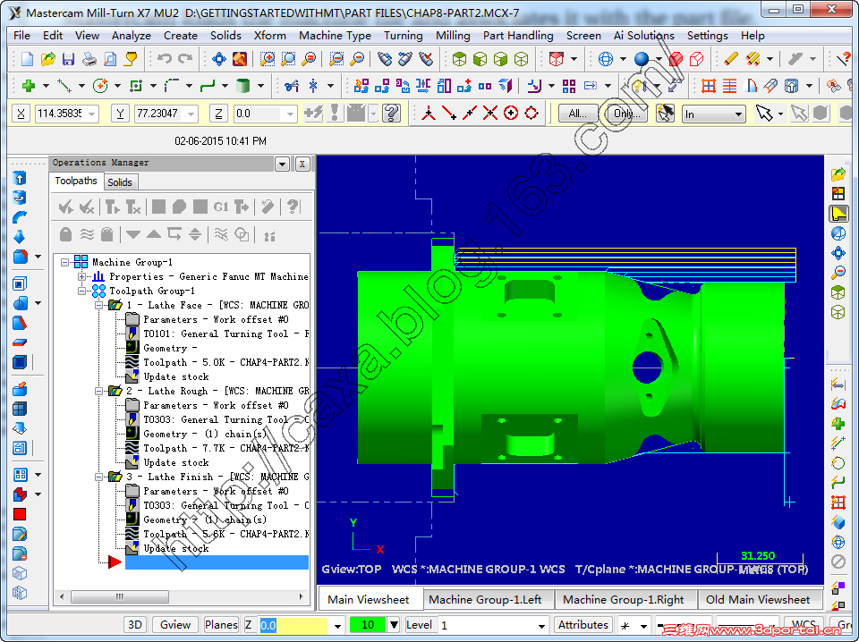859x642 pixels.
Task: Close the Operations Manager panel
Action: [303, 164]
